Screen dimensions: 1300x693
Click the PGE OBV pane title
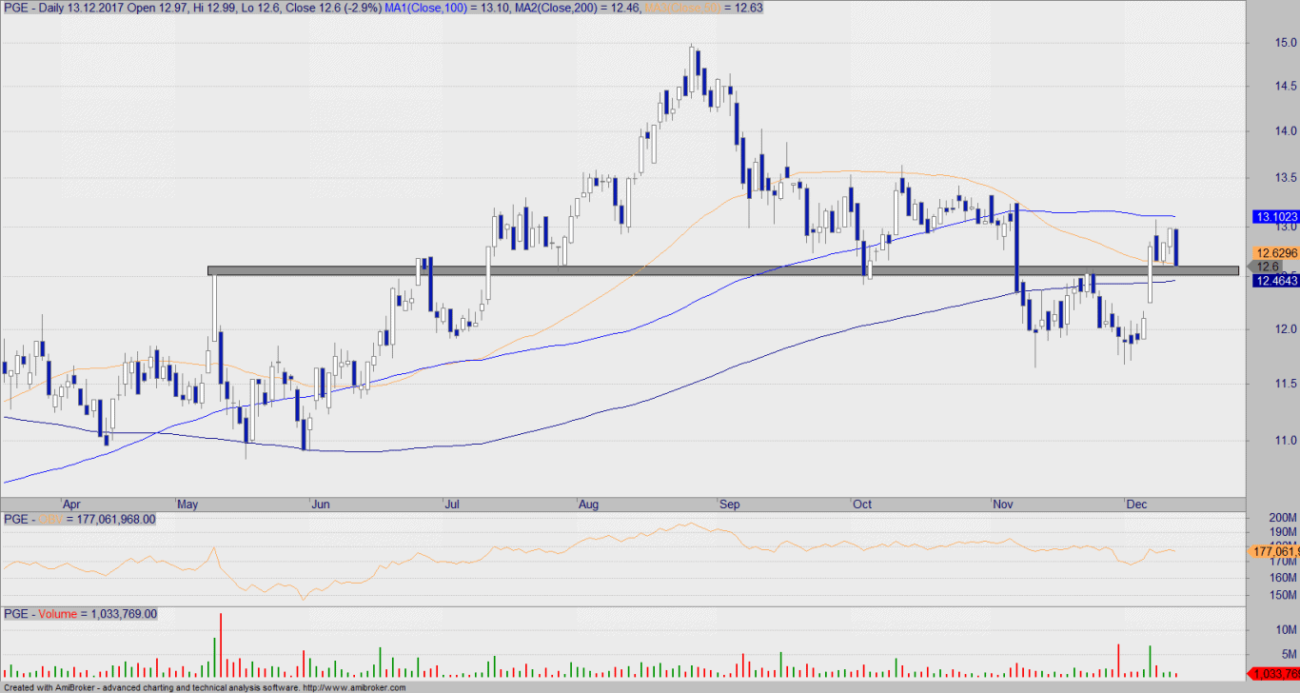click(80, 519)
